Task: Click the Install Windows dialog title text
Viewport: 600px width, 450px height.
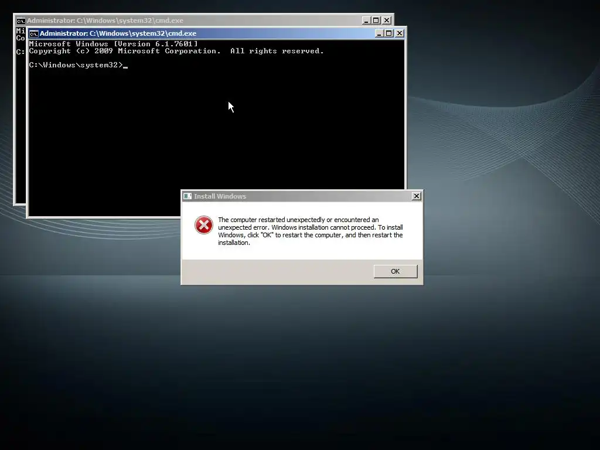Action: click(x=220, y=196)
